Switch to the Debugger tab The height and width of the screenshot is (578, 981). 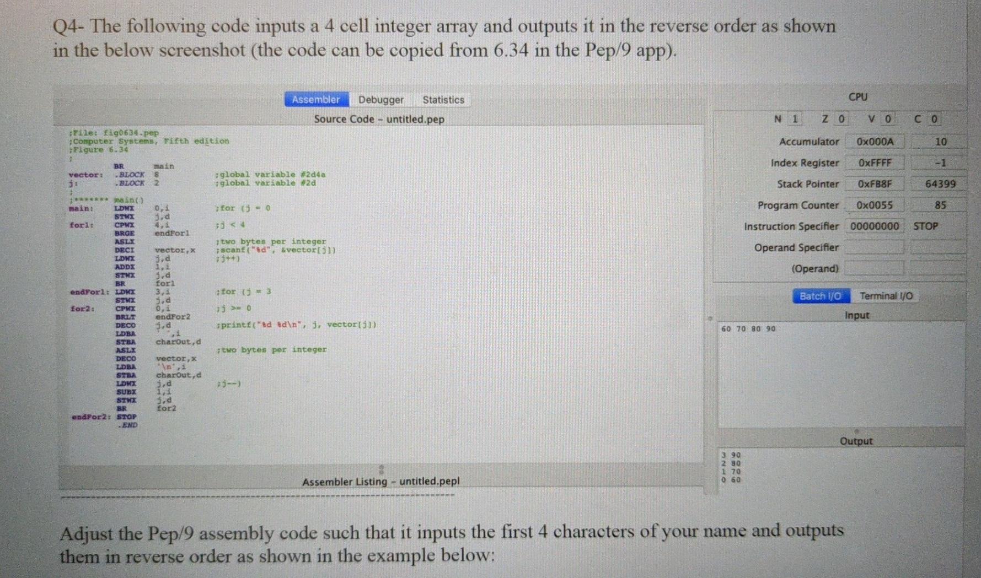(381, 100)
